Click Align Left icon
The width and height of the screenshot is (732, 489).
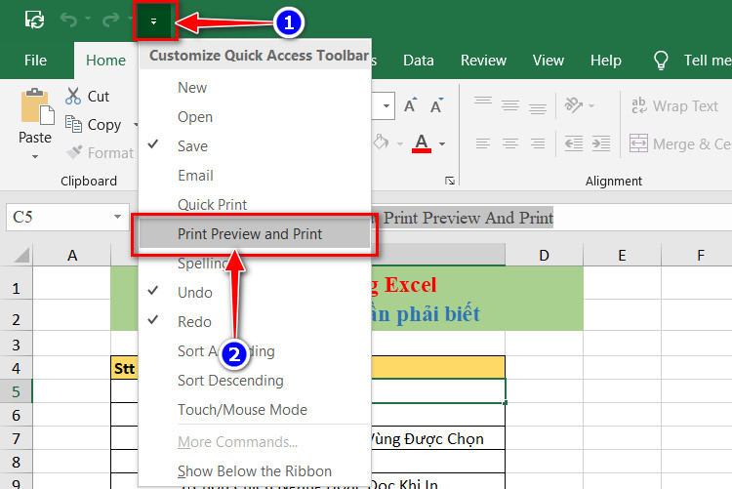[483, 143]
